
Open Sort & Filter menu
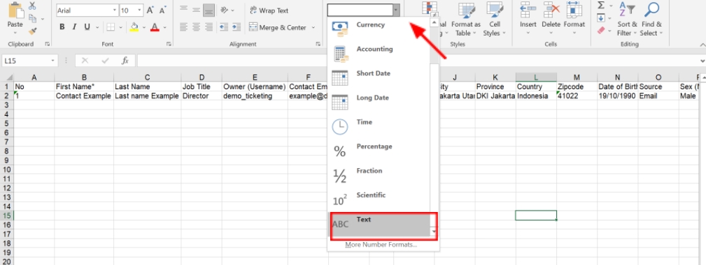click(x=627, y=19)
